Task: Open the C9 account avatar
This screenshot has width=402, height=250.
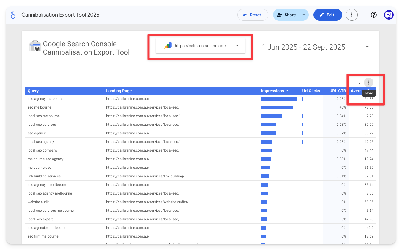Action: (389, 15)
